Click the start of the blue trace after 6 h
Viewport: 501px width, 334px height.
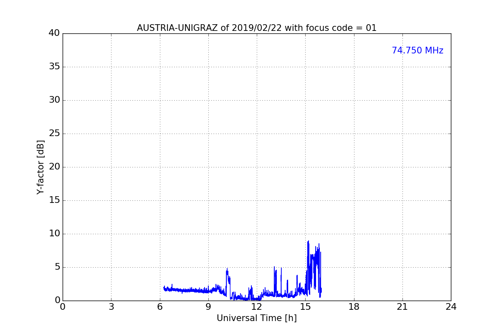tap(164, 287)
